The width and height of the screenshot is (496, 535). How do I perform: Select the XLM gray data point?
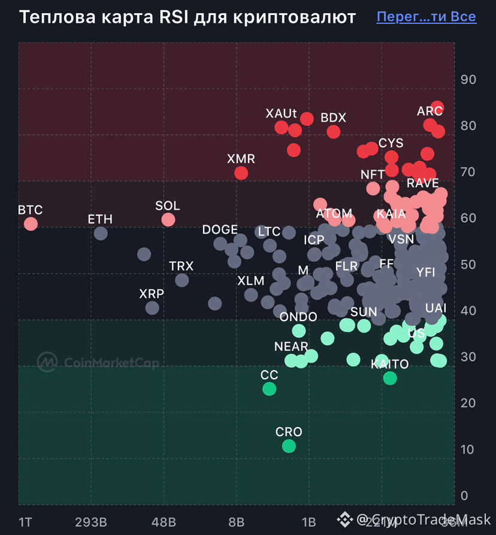tap(251, 295)
